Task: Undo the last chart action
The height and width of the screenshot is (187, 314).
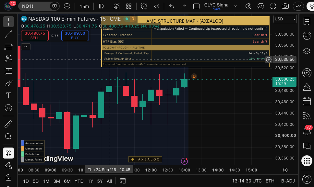Action: coord(171,6)
